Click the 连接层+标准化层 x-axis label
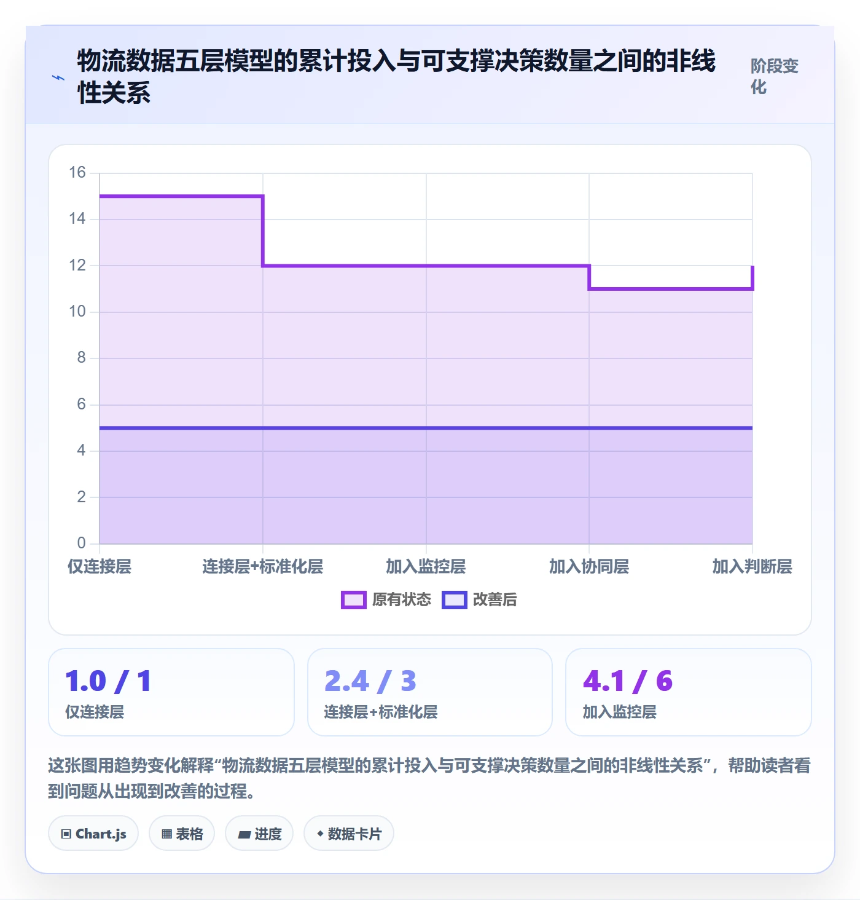860x900 pixels. click(x=263, y=567)
